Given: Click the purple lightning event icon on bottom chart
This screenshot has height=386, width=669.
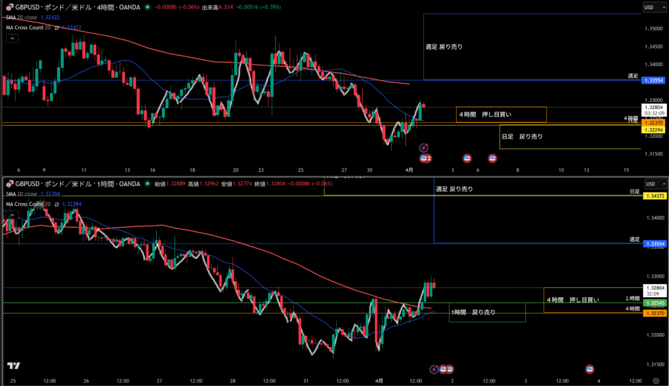Looking at the screenshot, I should point(434,369).
